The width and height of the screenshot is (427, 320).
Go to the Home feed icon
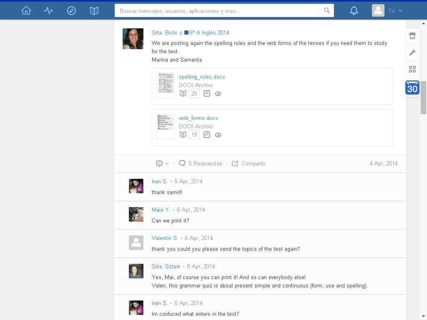[x=26, y=10]
